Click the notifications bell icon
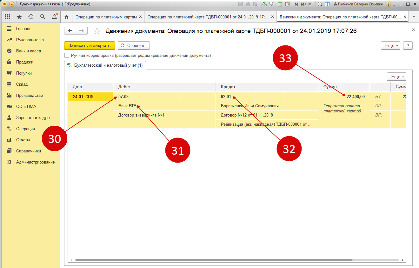This screenshot has height=268, width=419. tap(54, 17)
